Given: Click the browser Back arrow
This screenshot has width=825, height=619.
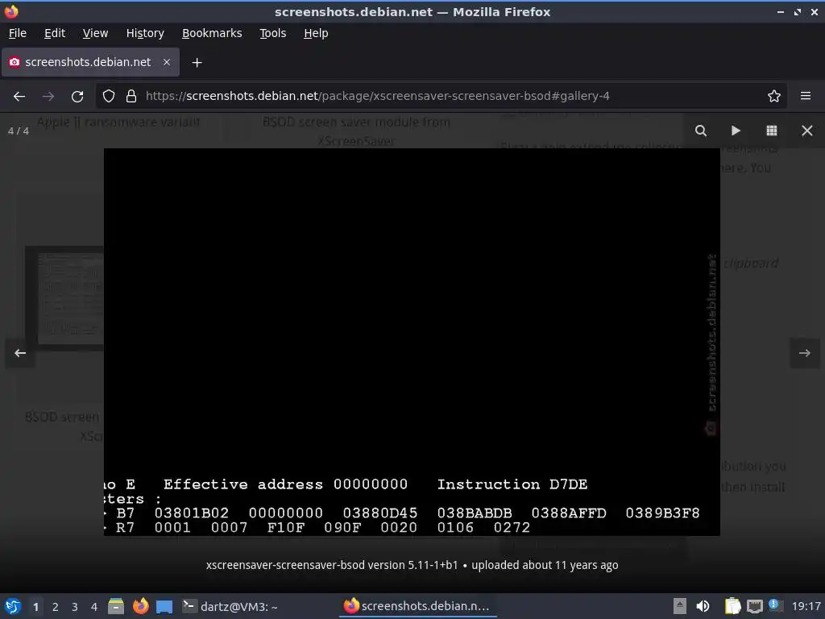Looking at the screenshot, I should [19, 97].
